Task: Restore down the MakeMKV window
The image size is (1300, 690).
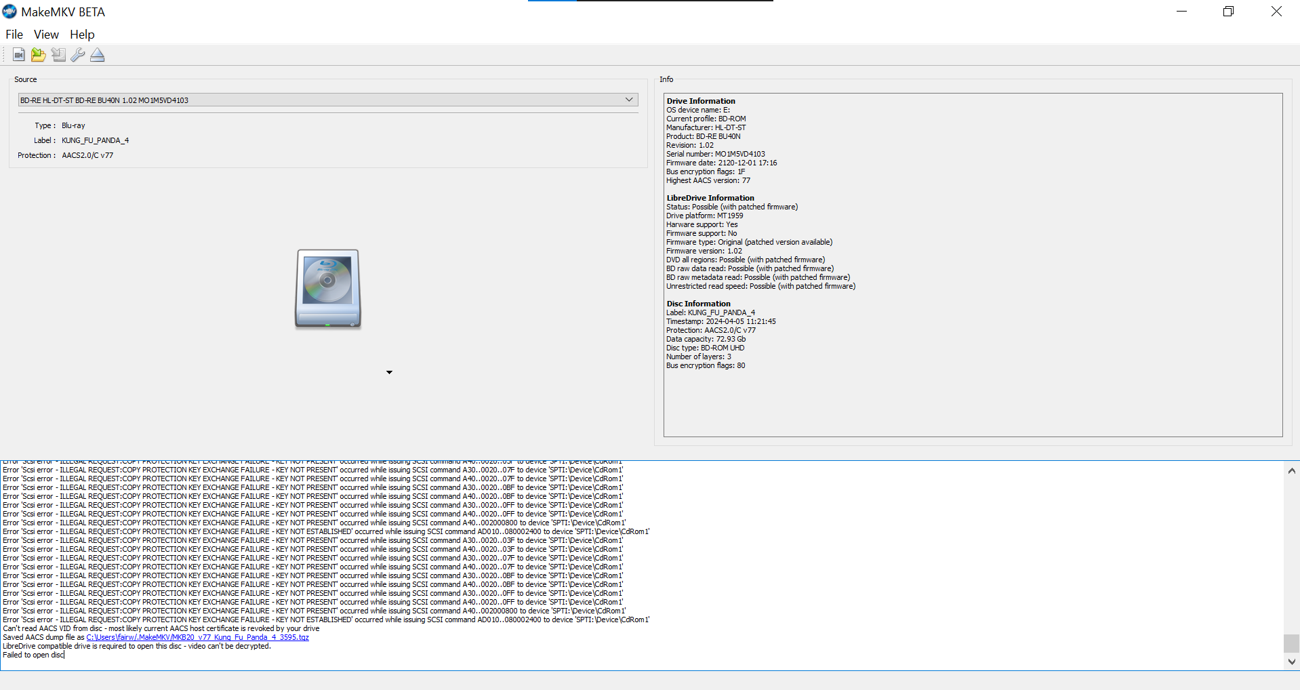Action: pyautogui.click(x=1228, y=12)
